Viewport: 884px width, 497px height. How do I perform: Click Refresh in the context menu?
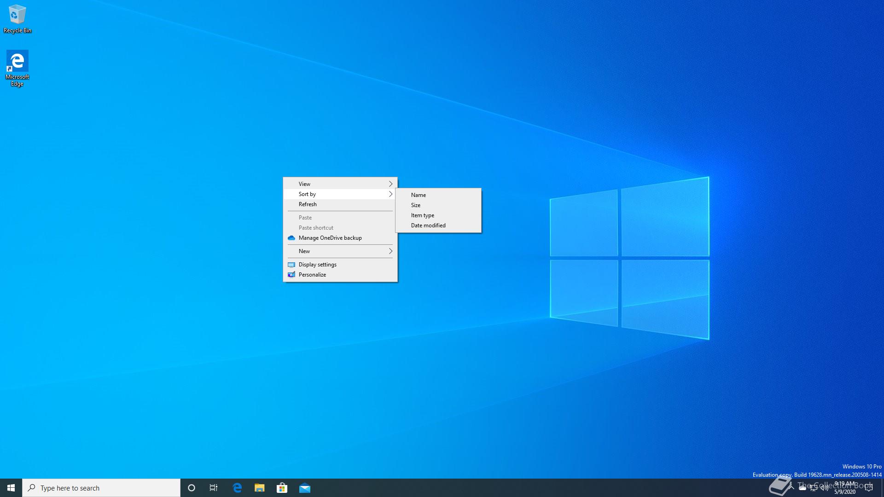coord(308,204)
